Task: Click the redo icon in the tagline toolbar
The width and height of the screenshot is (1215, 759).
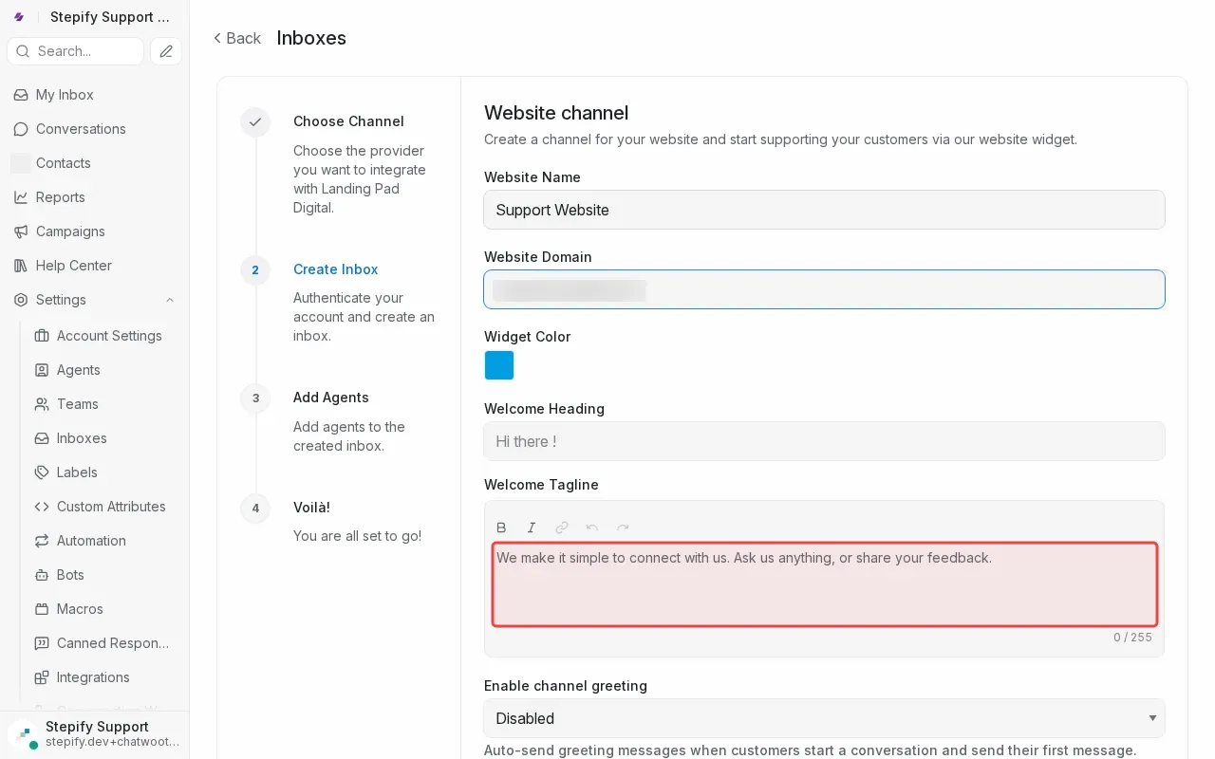Action: point(623,528)
